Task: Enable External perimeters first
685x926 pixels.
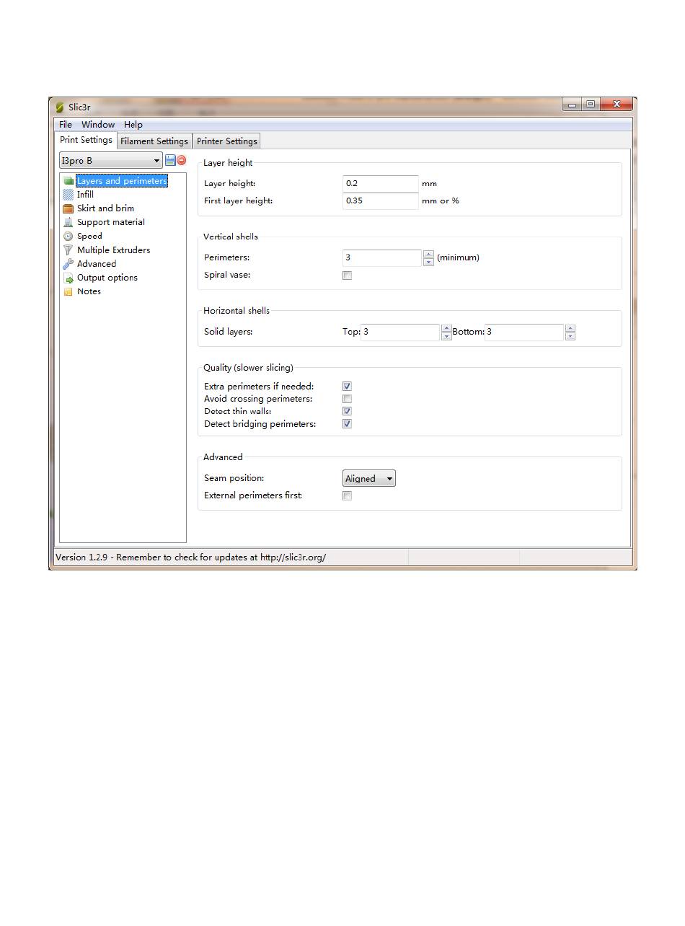Action: pyautogui.click(x=347, y=496)
